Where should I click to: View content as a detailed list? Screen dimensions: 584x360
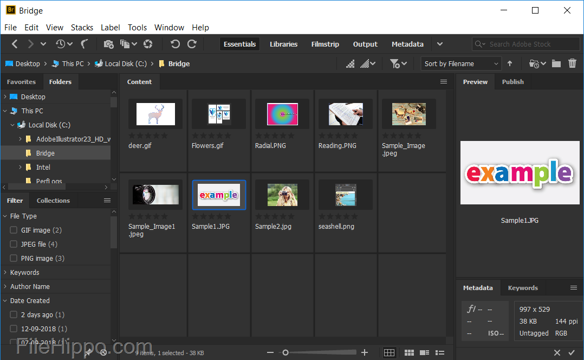coord(439,352)
